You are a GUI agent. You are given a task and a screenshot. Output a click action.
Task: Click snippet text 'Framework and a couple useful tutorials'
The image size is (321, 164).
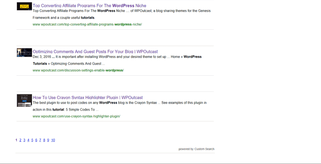pos(64,18)
